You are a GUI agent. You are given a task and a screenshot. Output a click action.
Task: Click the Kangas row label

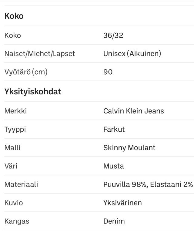[17, 221]
